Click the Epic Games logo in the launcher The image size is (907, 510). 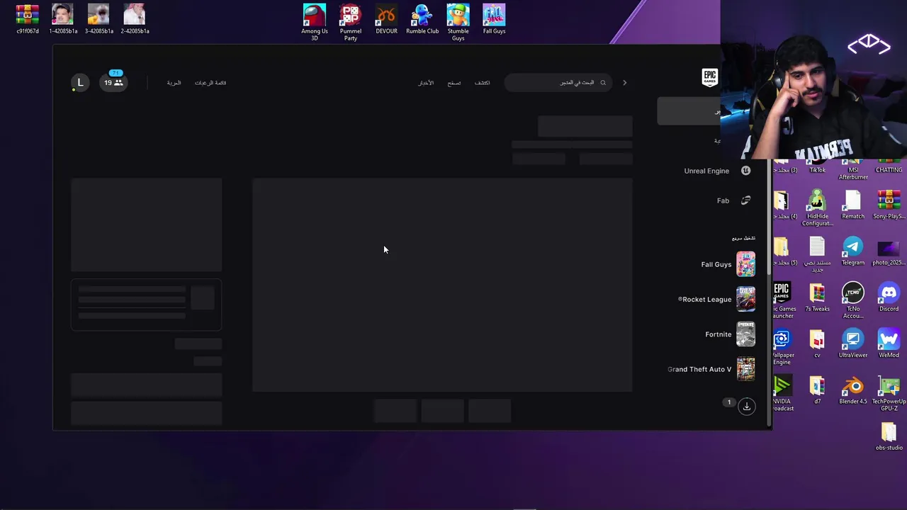(x=709, y=78)
